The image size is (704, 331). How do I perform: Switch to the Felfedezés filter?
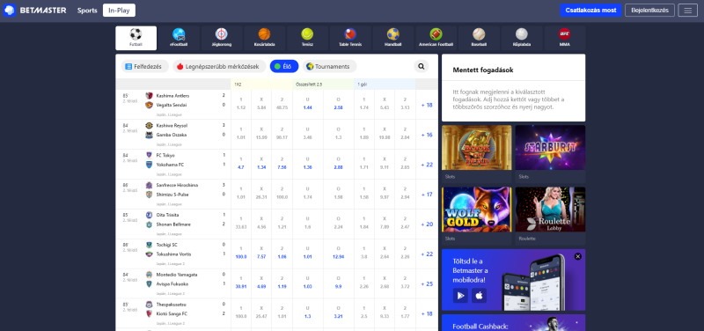pos(144,67)
